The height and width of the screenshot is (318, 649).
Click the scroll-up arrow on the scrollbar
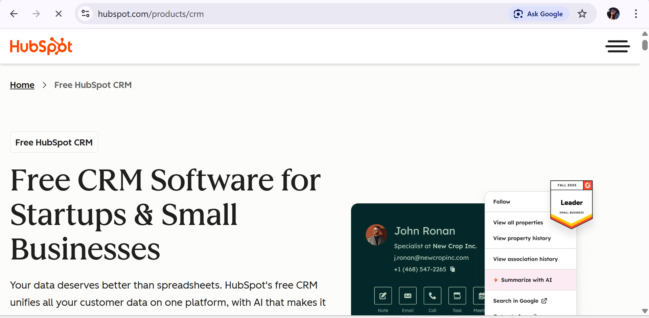pyautogui.click(x=644, y=34)
